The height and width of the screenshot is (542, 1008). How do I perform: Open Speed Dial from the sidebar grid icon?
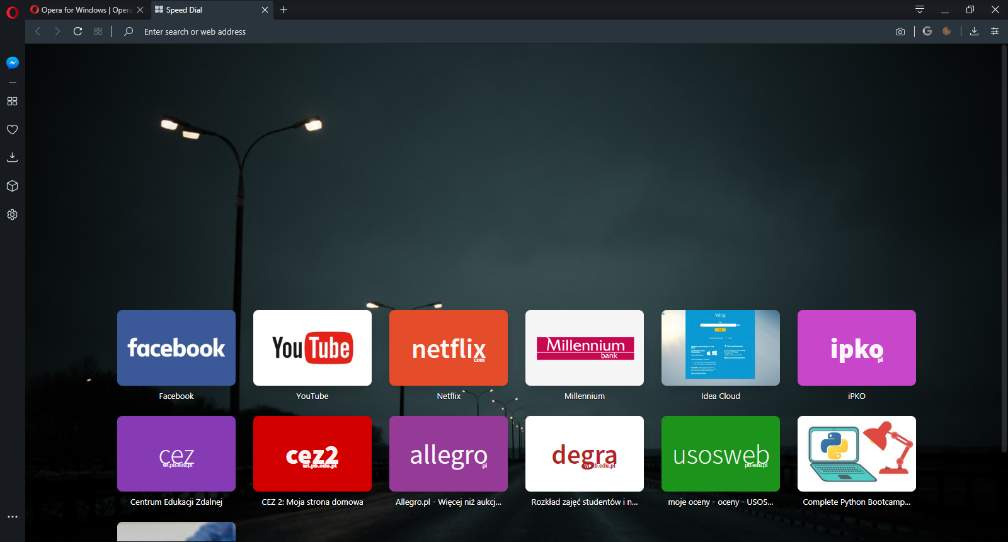point(12,101)
